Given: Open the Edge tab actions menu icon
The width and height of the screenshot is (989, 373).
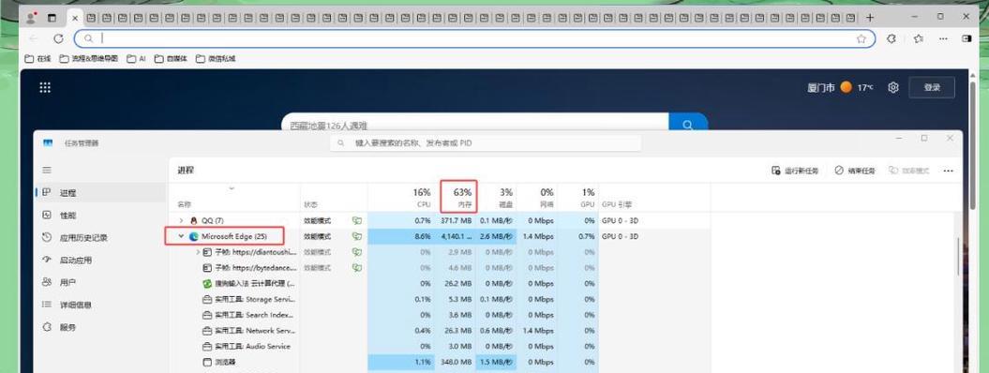Looking at the screenshot, I should (52, 18).
